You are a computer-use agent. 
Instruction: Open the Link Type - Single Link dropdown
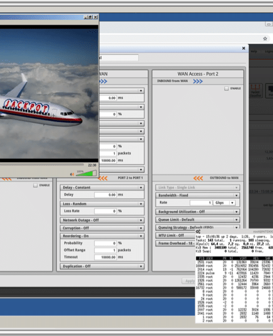pyautogui.click(x=197, y=188)
